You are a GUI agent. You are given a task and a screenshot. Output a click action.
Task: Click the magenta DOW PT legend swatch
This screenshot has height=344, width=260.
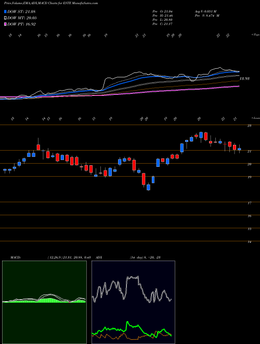6,24
